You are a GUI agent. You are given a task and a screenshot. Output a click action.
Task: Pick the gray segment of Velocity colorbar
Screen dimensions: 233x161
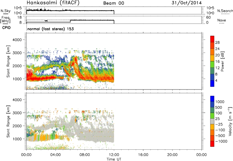click(x=212, y=121)
